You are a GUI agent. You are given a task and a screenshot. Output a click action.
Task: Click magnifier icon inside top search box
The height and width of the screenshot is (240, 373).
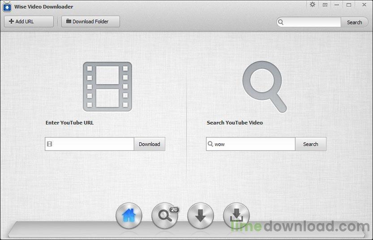tap(281, 22)
